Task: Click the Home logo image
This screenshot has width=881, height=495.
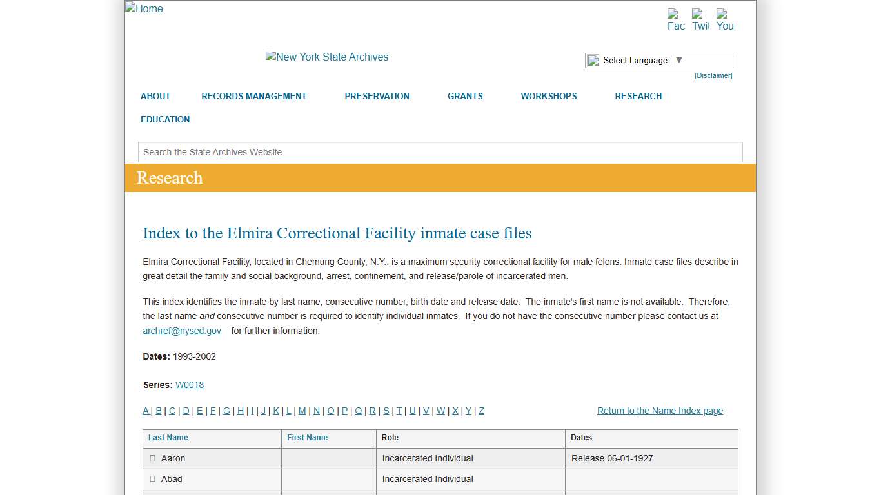Action: click(x=144, y=8)
